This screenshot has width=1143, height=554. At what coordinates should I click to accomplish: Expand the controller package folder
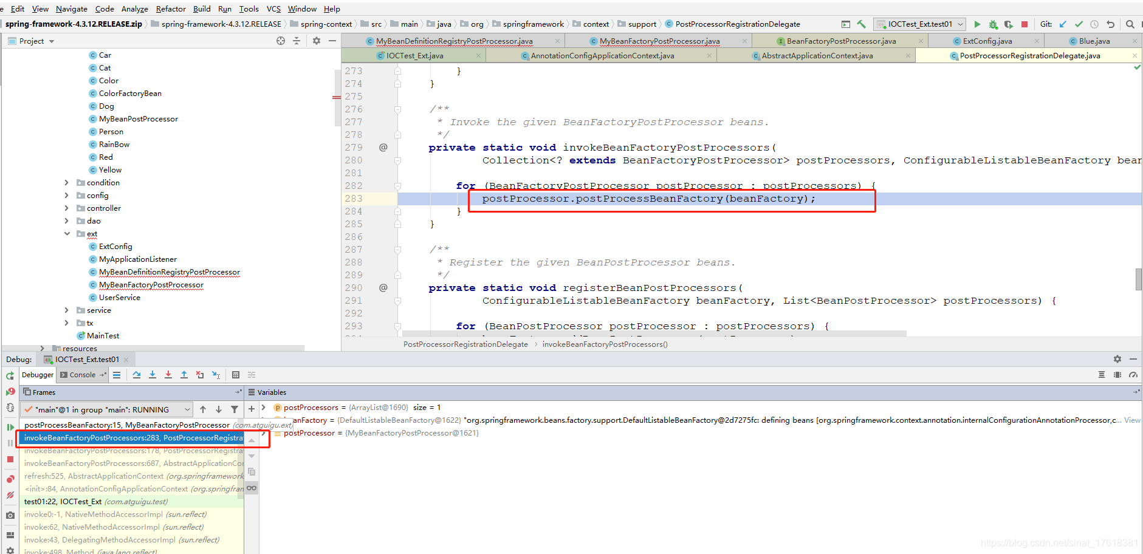67,208
